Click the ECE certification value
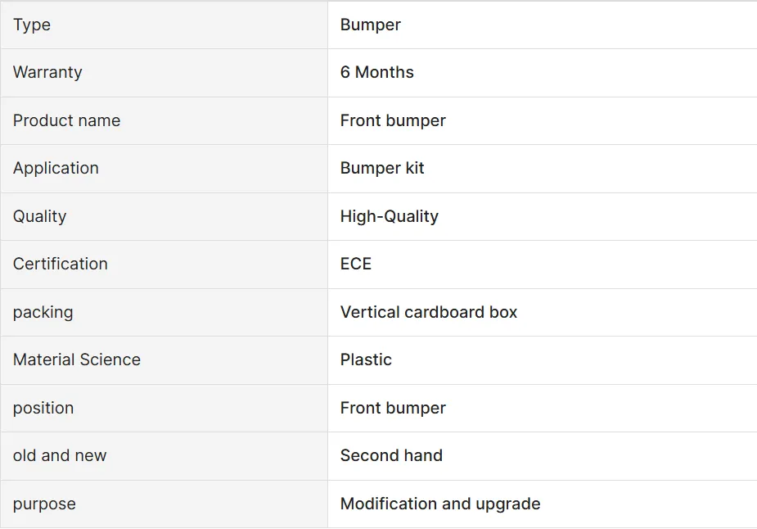The height and width of the screenshot is (529, 757). [355, 264]
